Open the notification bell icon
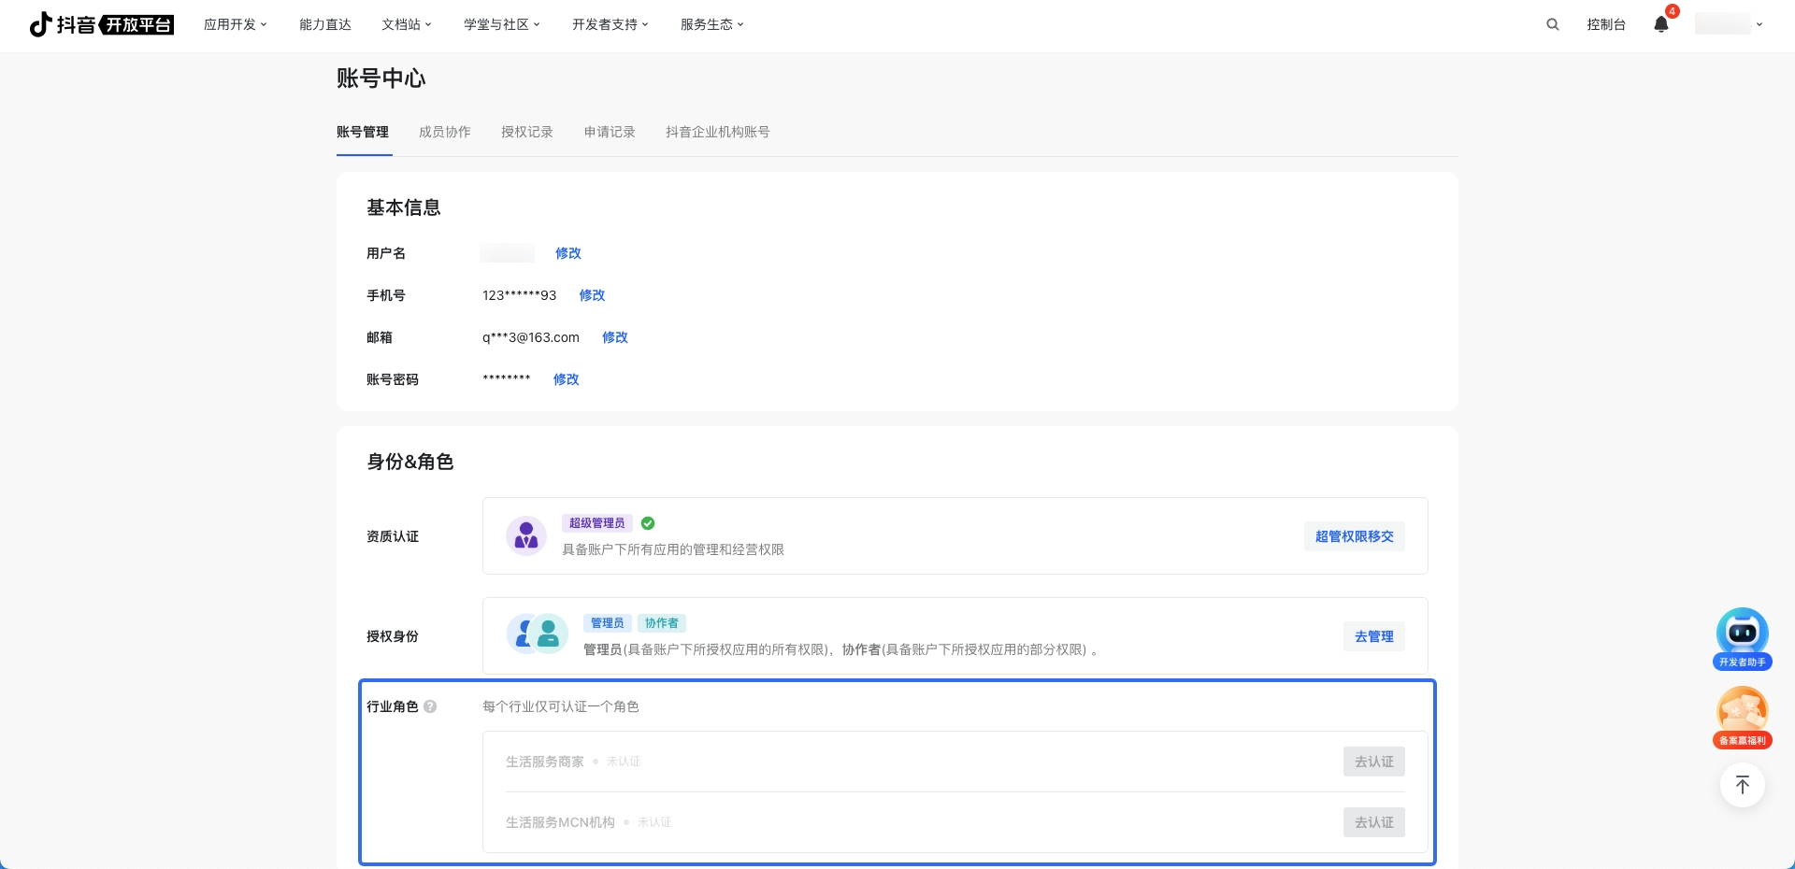This screenshot has width=1795, height=869. [x=1661, y=24]
